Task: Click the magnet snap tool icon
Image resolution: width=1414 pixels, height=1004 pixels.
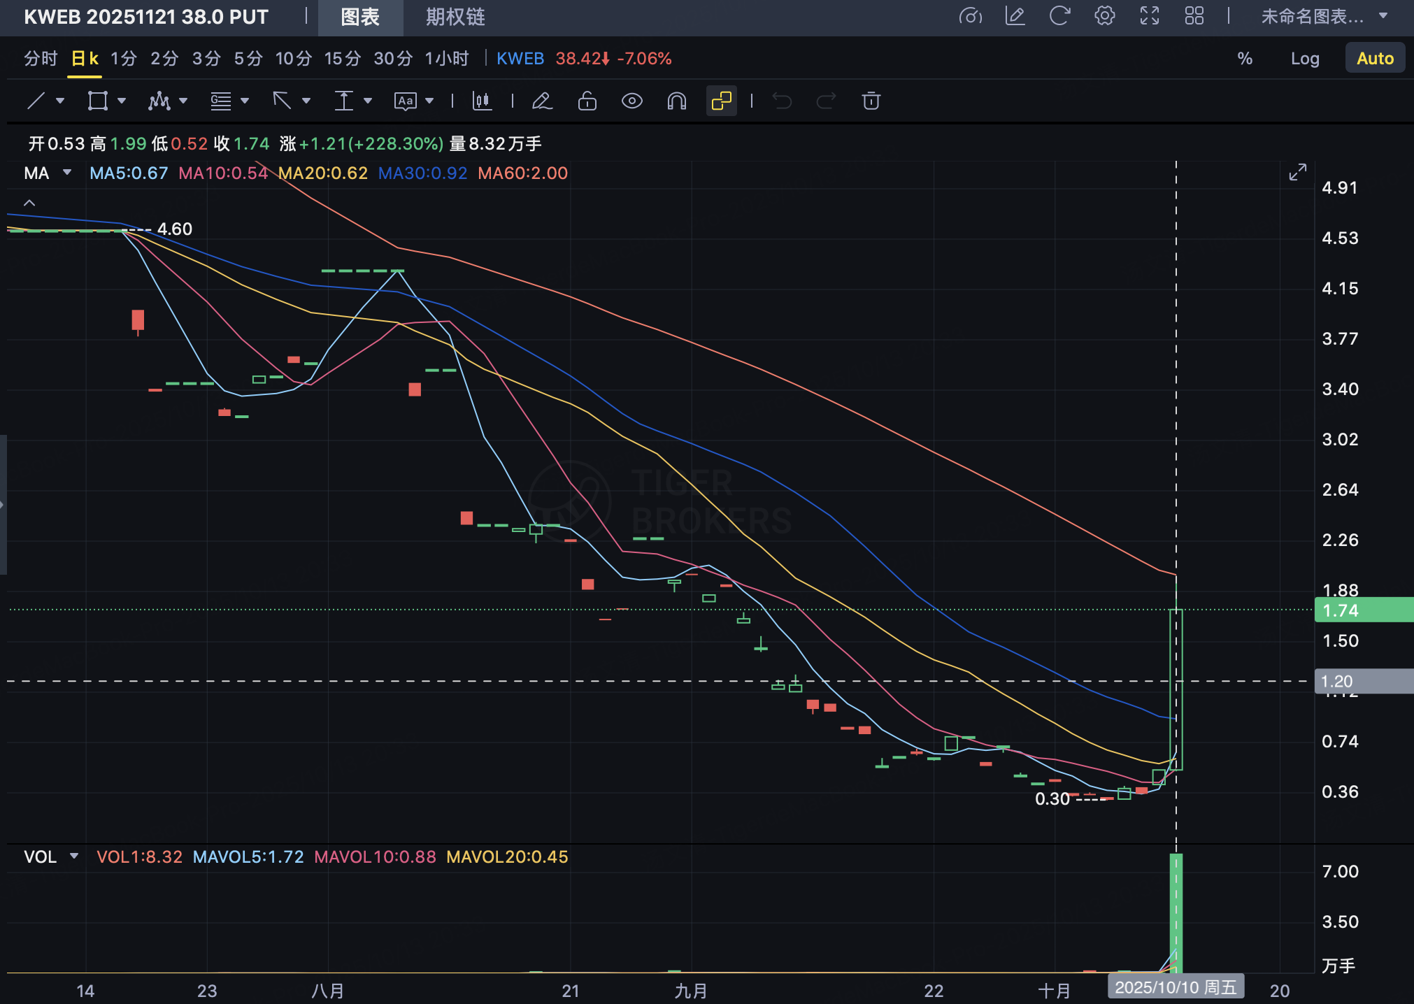Action: click(x=676, y=101)
